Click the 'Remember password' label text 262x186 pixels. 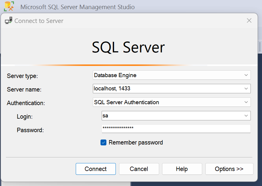(x=136, y=142)
